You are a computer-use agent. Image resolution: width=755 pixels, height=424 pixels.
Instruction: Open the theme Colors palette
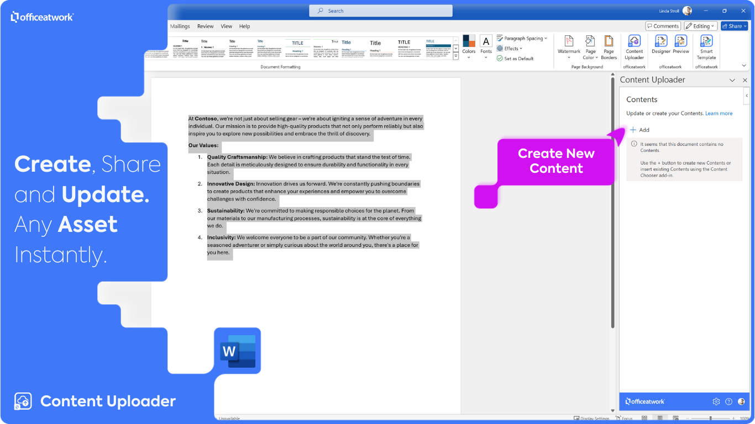pyautogui.click(x=469, y=47)
